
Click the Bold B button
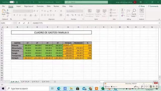(14, 15)
